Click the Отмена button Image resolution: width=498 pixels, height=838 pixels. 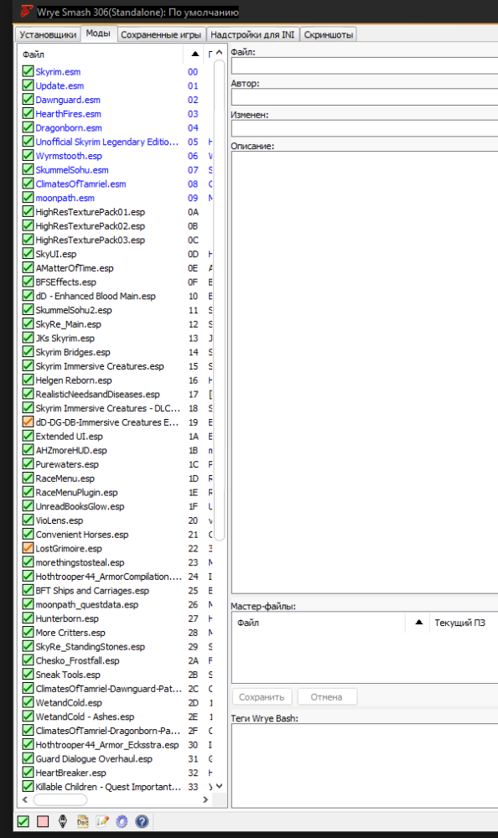pyautogui.click(x=327, y=697)
